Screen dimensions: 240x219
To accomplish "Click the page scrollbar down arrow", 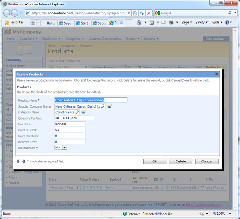I will coord(235,207).
